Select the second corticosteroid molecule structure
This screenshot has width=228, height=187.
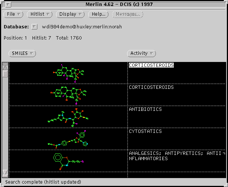tap(69, 94)
